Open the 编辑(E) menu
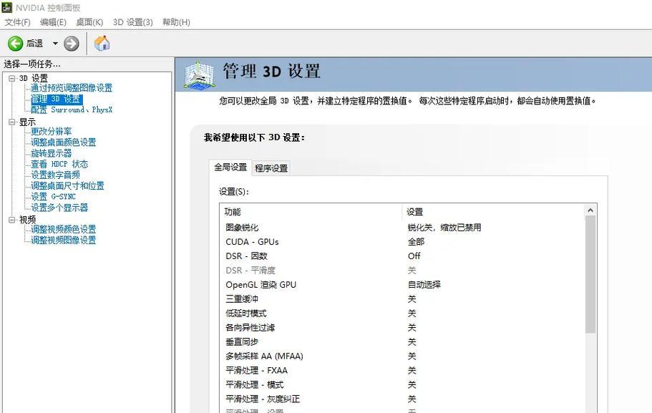This screenshot has width=652, height=413. (x=53, y=22)
